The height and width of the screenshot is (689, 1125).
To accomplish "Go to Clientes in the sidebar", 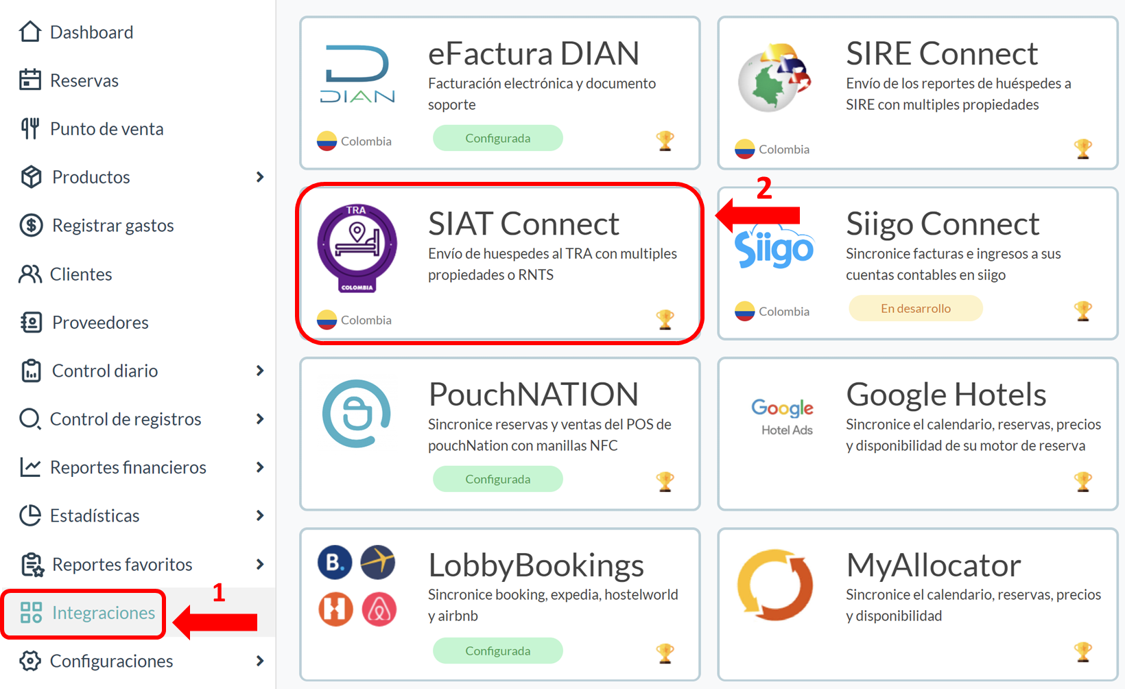I will pyautogui.click(x=80, y=275).
